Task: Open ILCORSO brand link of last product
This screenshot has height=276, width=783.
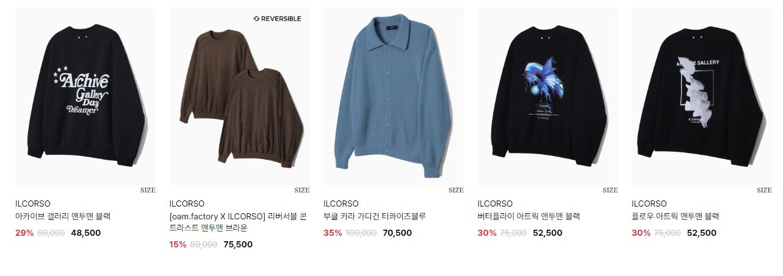Action: click(x=649, y=203)
